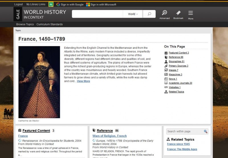The width and height of the screenshot is (228, 158).
Task: Click Biographies person icon in sidebar list
Action: 166,62
